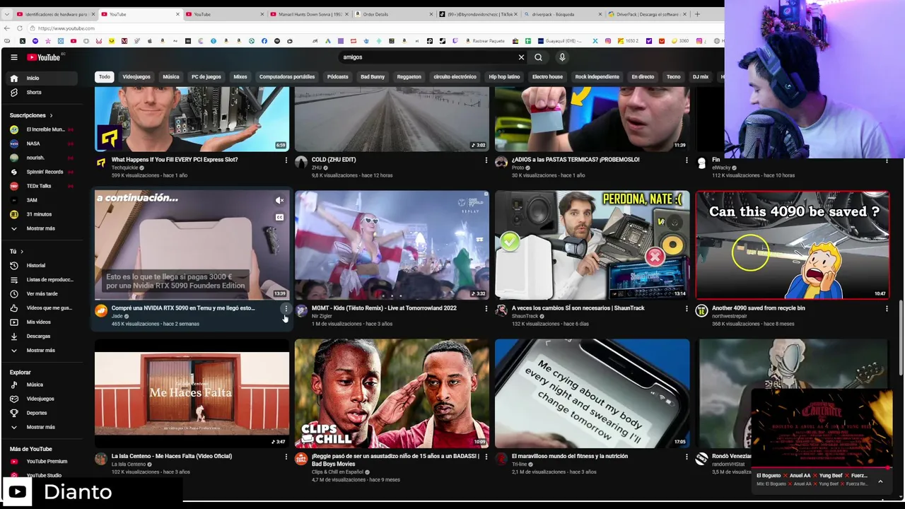Open ShaunTrack channel name link

click(x=525, y=316)
